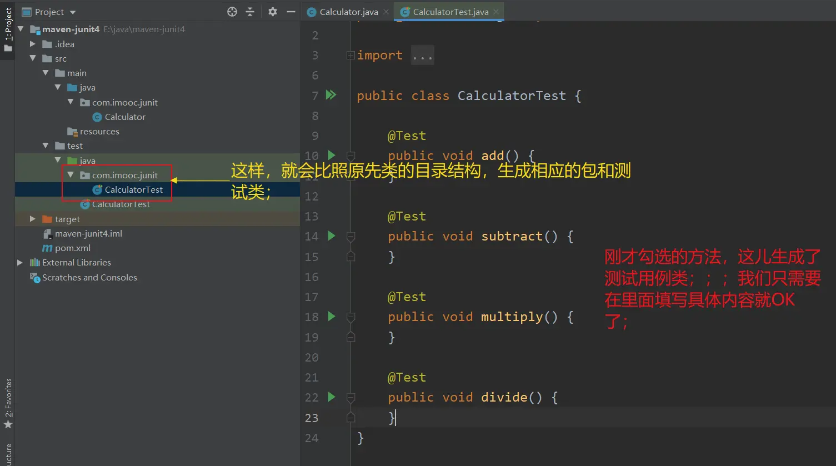
Task: Expand the .idea folder arrow
Action: tap(33, 44)
